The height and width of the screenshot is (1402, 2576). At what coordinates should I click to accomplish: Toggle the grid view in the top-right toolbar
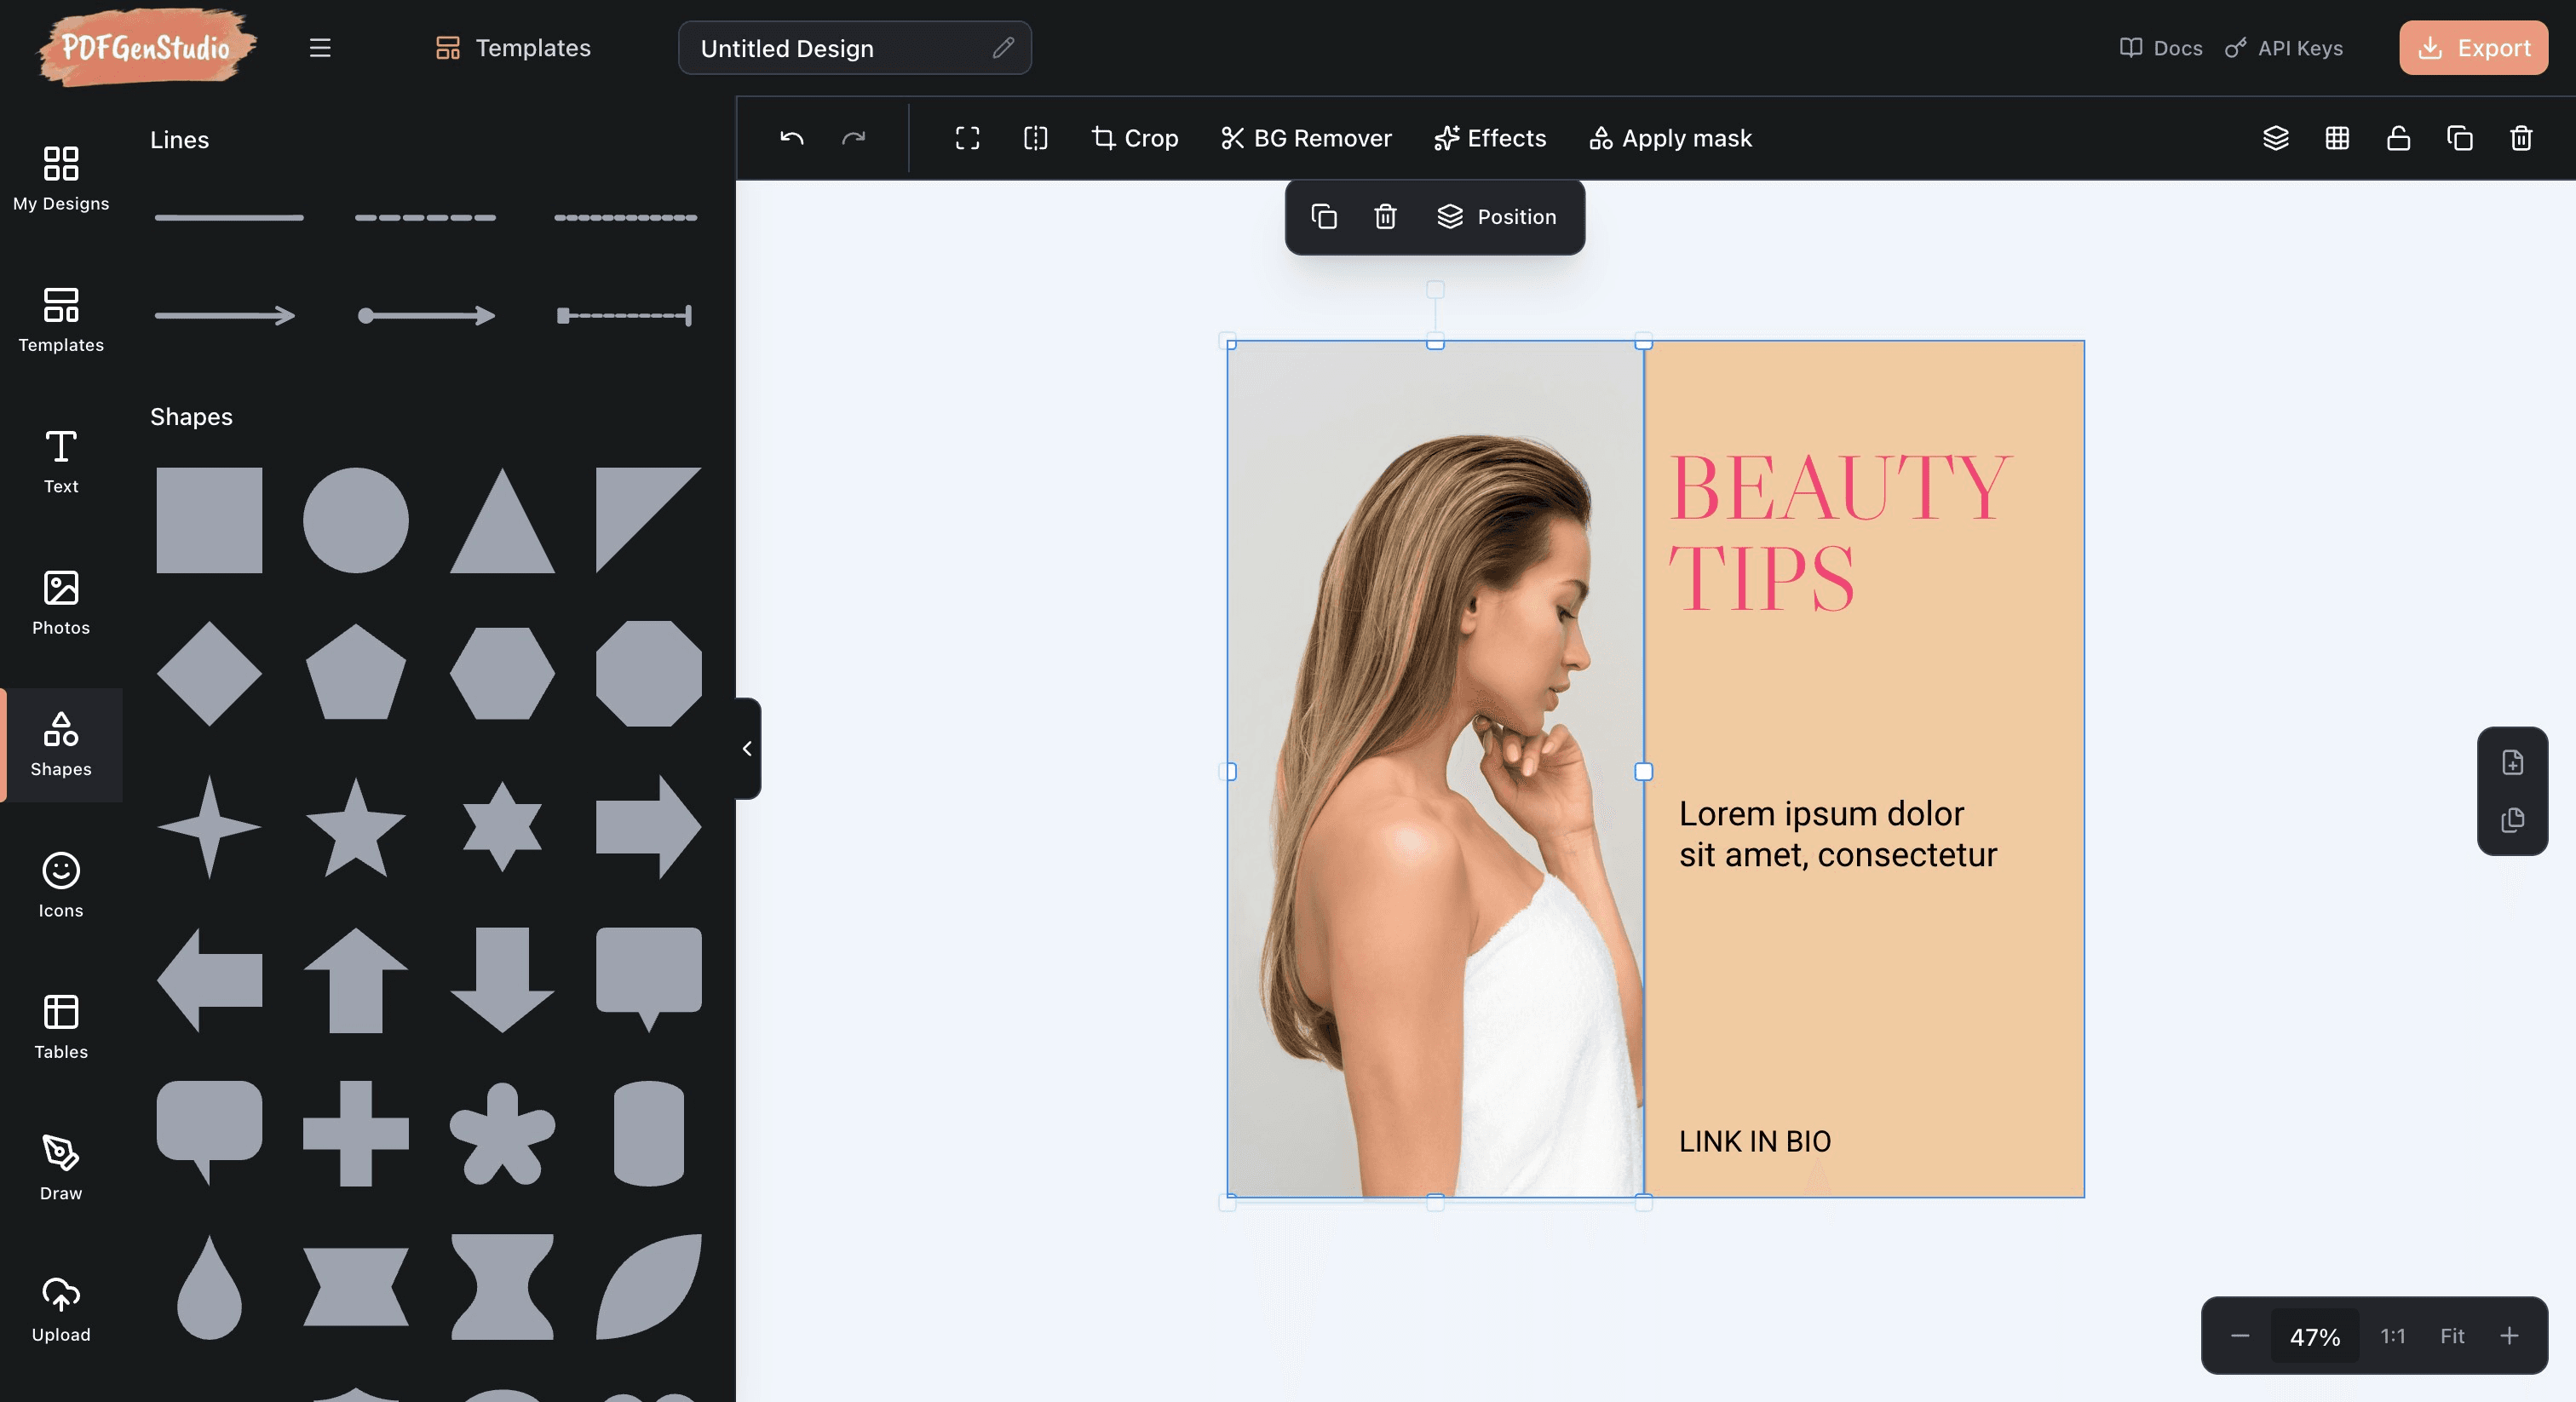[x=2337, y=139]
